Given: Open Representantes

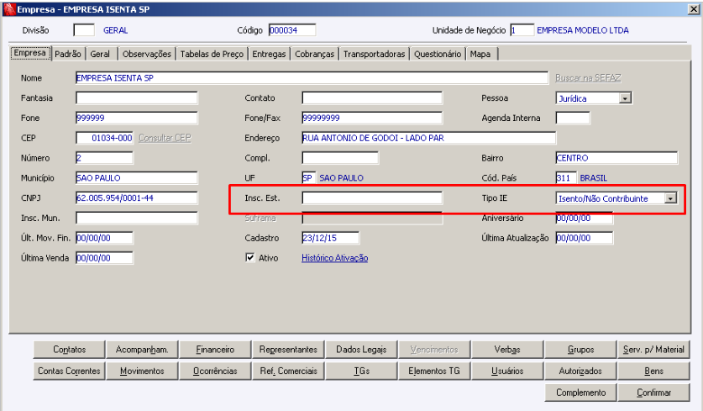Looking at the screenshot, I should pos(288,350).
